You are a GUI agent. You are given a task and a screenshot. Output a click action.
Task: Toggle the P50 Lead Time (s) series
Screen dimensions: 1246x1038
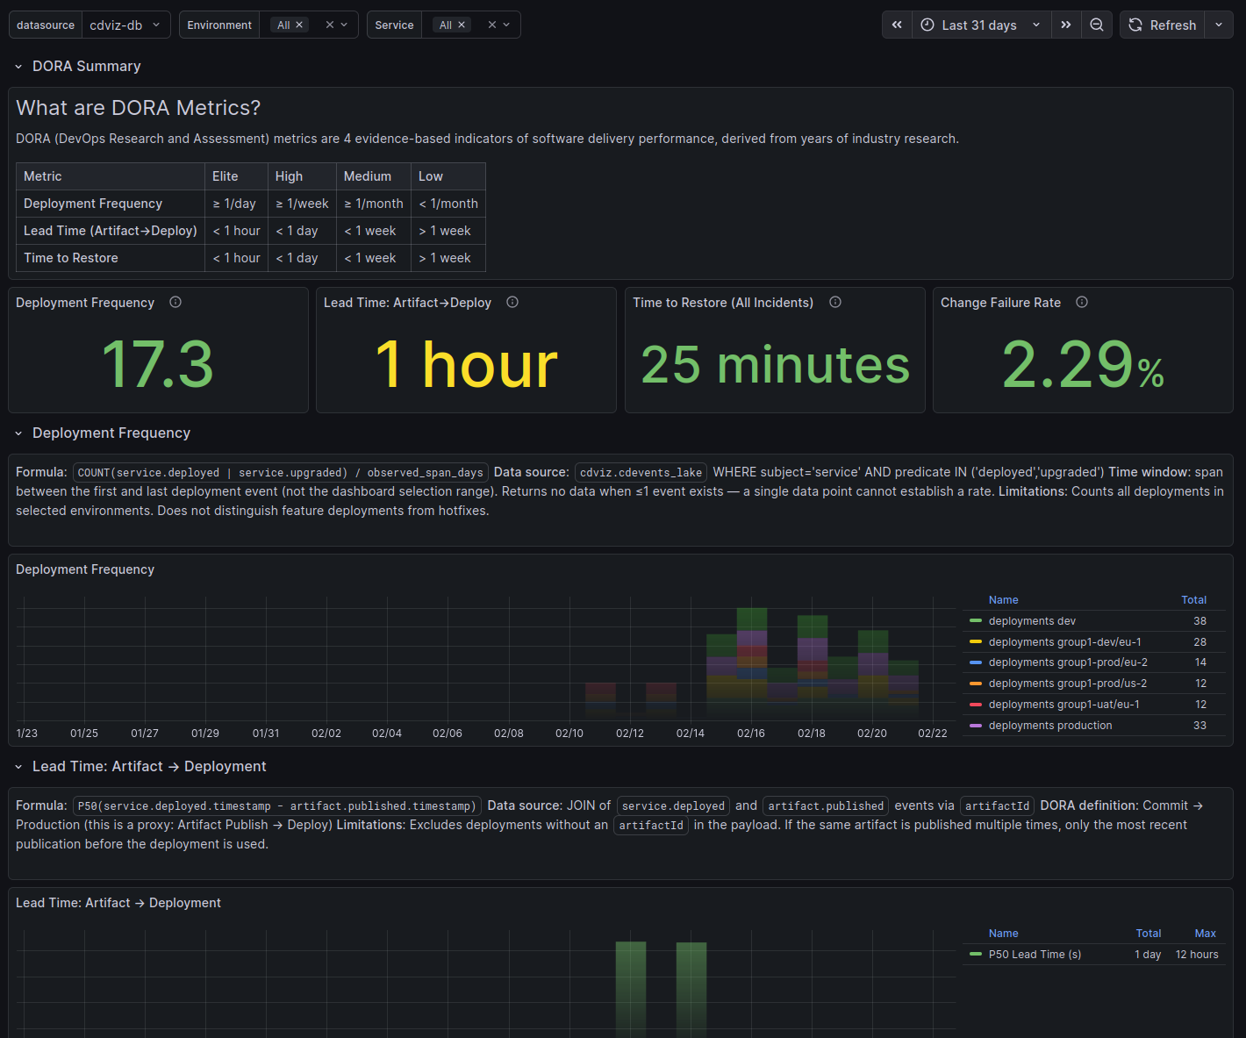(1035, 954)
